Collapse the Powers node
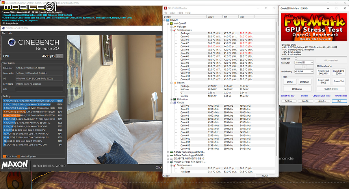Viewport: 349px width, 189px height. click(171, 83)
